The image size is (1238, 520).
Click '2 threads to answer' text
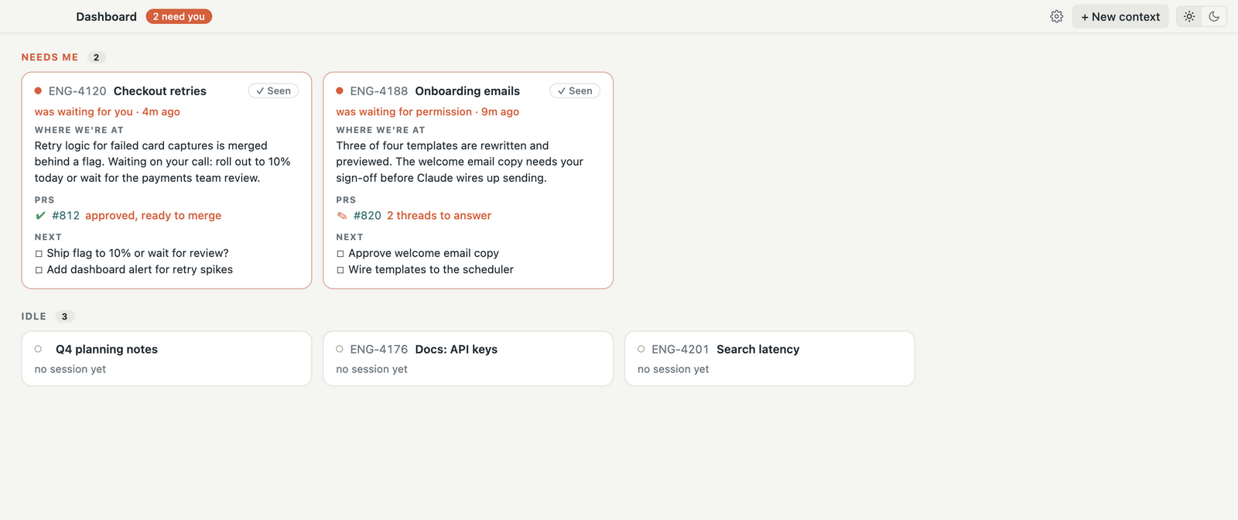point(439,215)
